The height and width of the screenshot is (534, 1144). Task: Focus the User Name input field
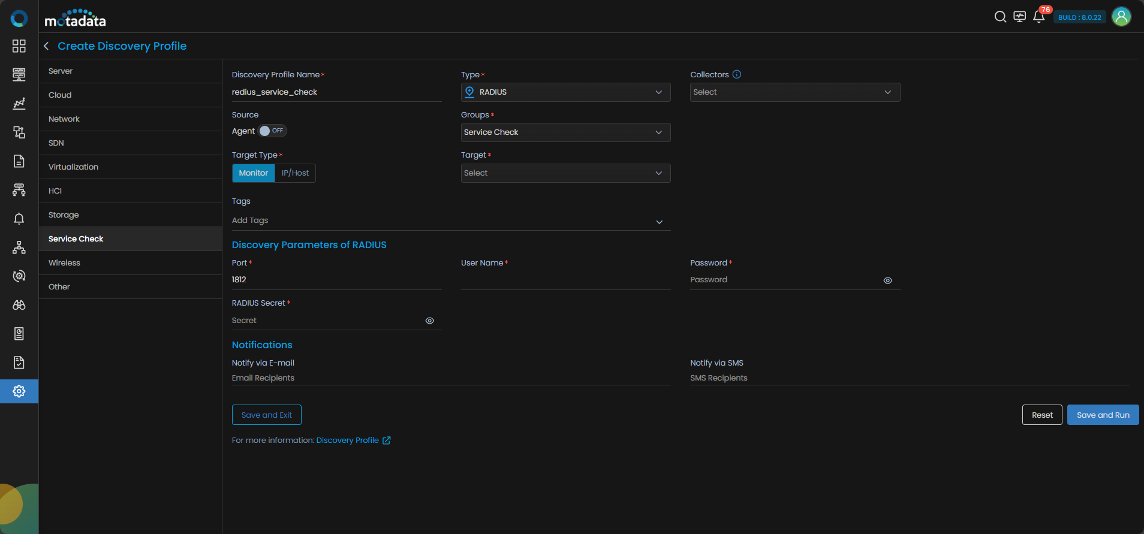point(565,280)
